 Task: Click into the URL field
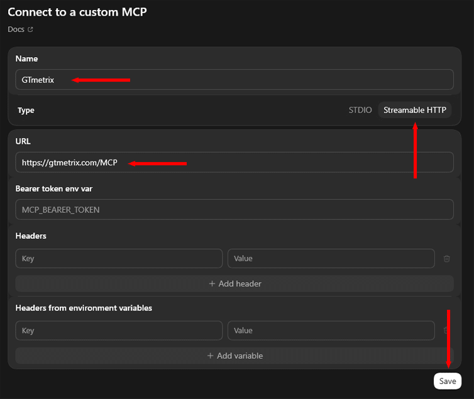coord(234,162)
